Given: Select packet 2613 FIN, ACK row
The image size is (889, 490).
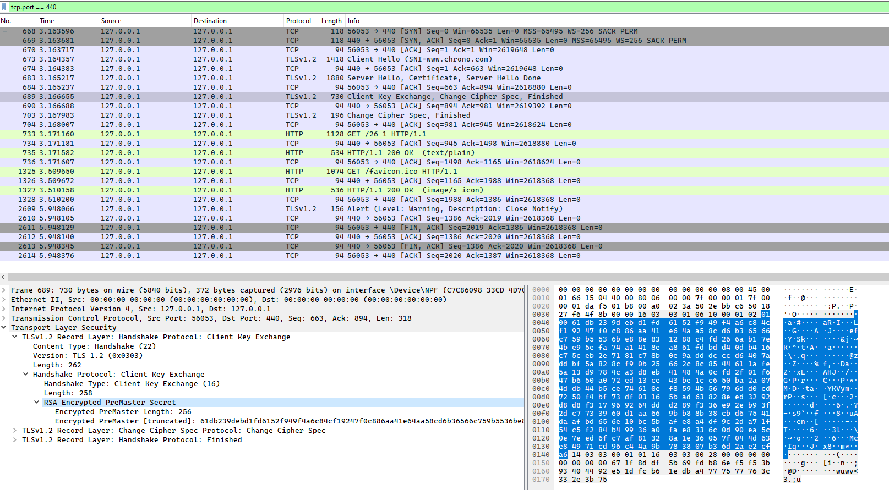Looking at the screenshot, I should (444, 246).
